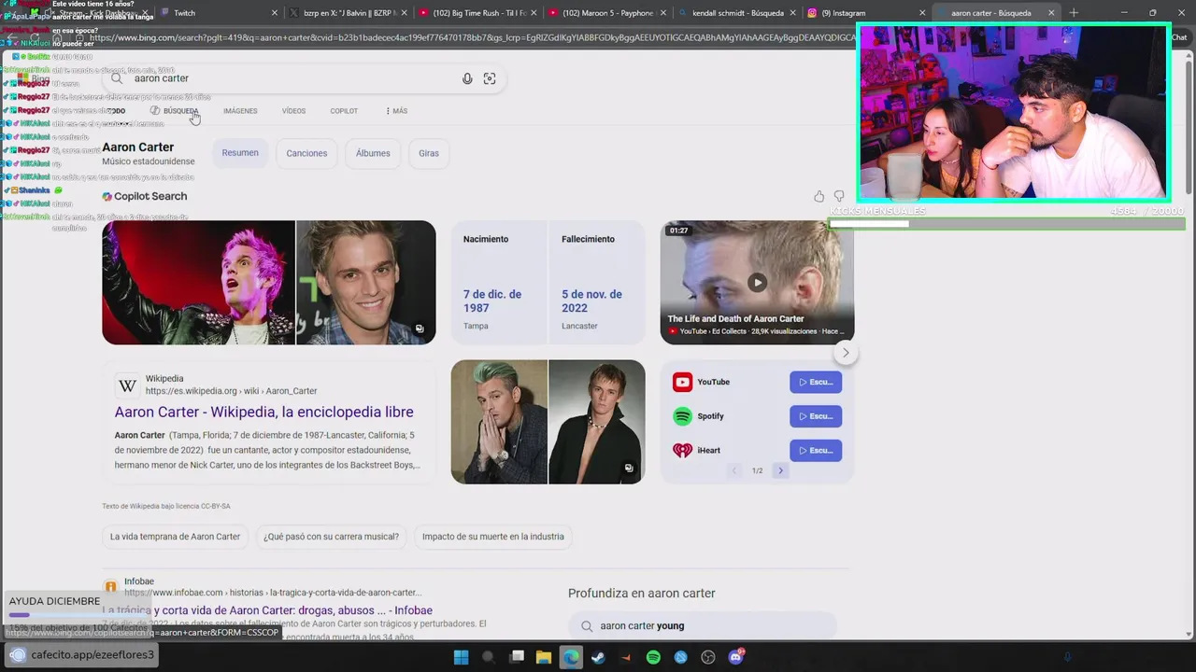This screenshot has width=1196, height=672.
Task: Open the Spotify listen option icon
Action: click(x=682, y=416)
